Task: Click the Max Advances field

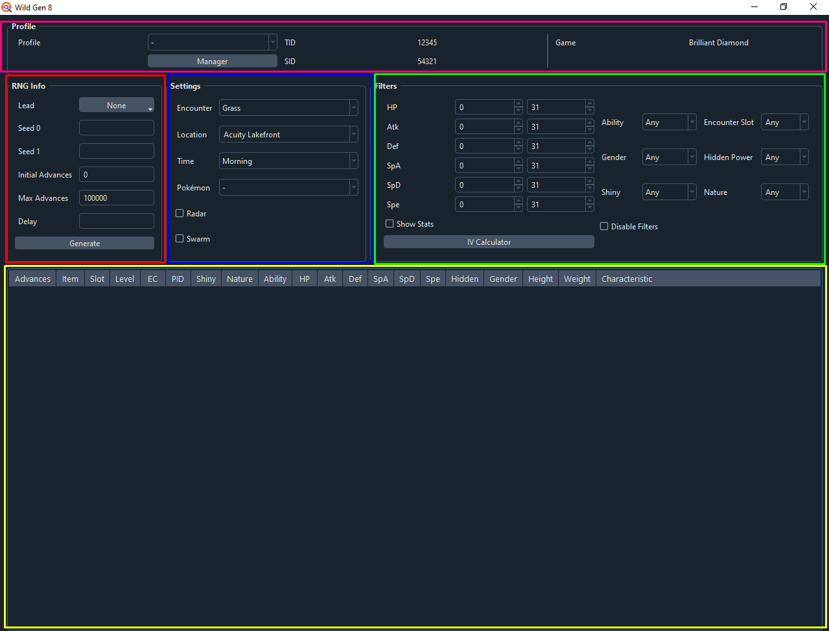Action: (x=117, y=198)
